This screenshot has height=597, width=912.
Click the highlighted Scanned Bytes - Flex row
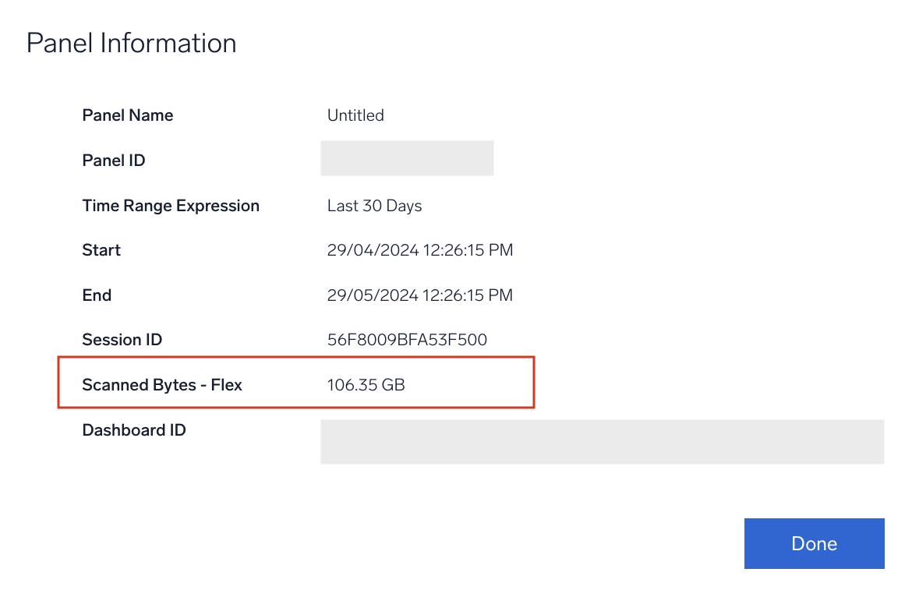point(295,383)
